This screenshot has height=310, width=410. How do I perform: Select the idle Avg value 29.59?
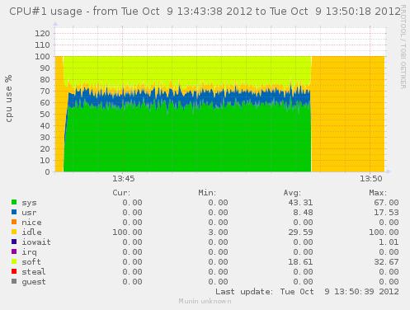point(300,233)
